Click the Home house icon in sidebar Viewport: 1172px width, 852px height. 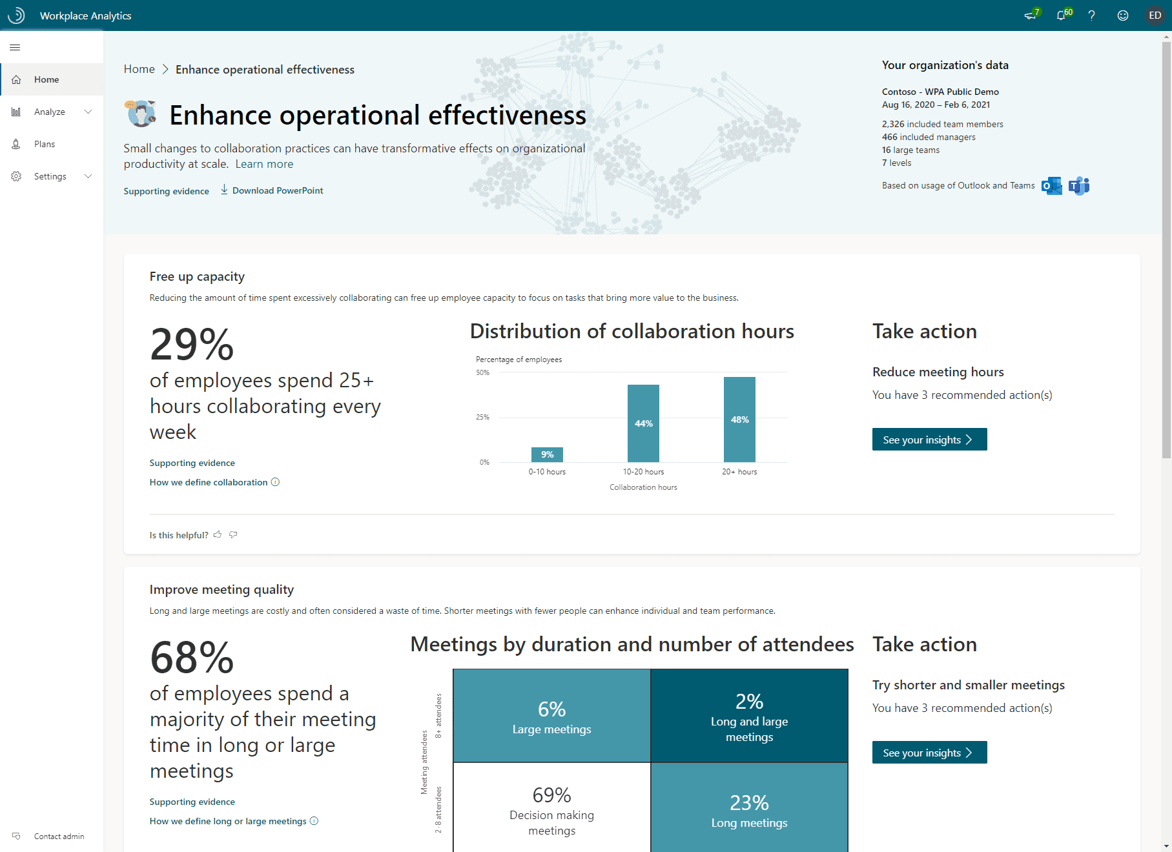pos(16,79)
